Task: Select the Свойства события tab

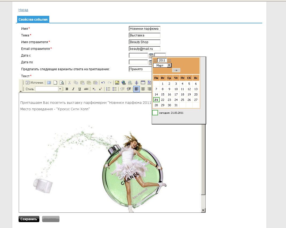Action: click(x=33, y=20)
